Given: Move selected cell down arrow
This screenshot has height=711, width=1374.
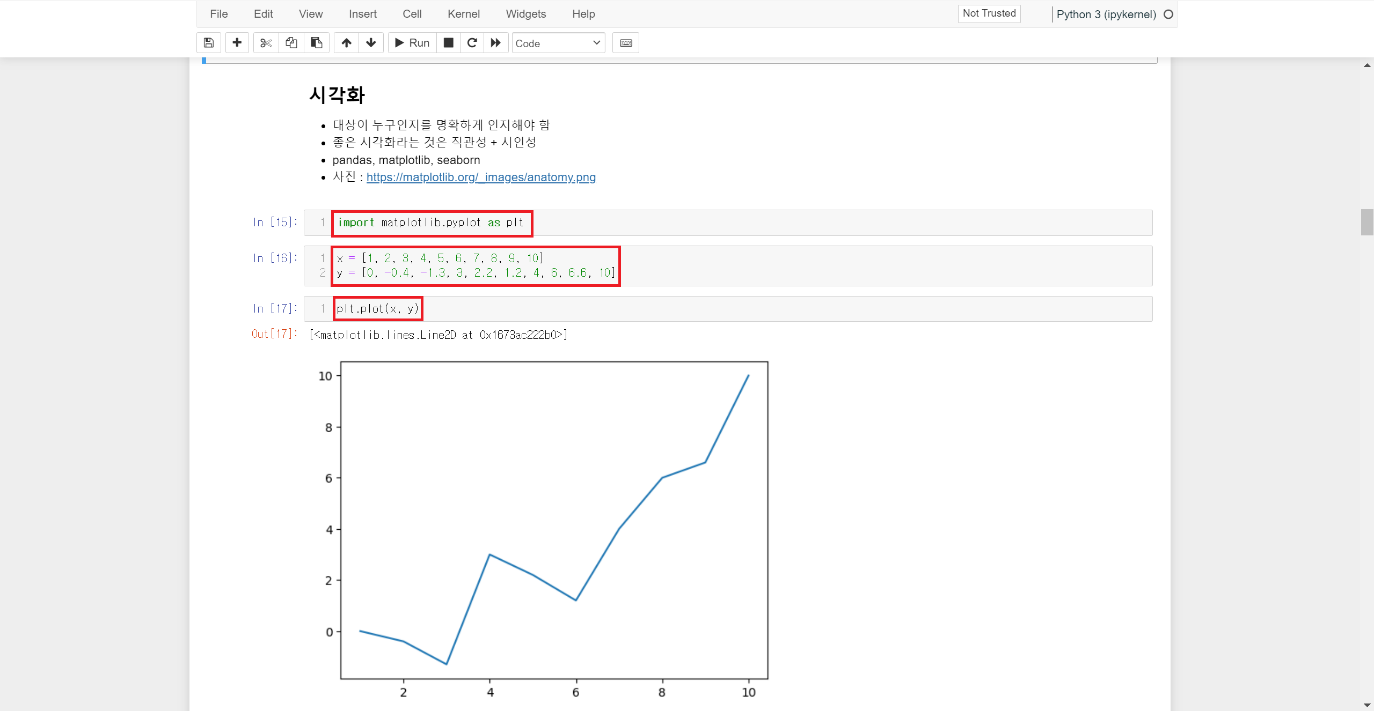Looking at the screenshot, I should coord(371,43).
